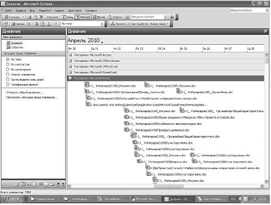
Task: Click the up one level folder icon
Action: 36,24
